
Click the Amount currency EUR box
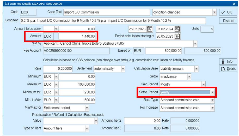coord(48,36)
